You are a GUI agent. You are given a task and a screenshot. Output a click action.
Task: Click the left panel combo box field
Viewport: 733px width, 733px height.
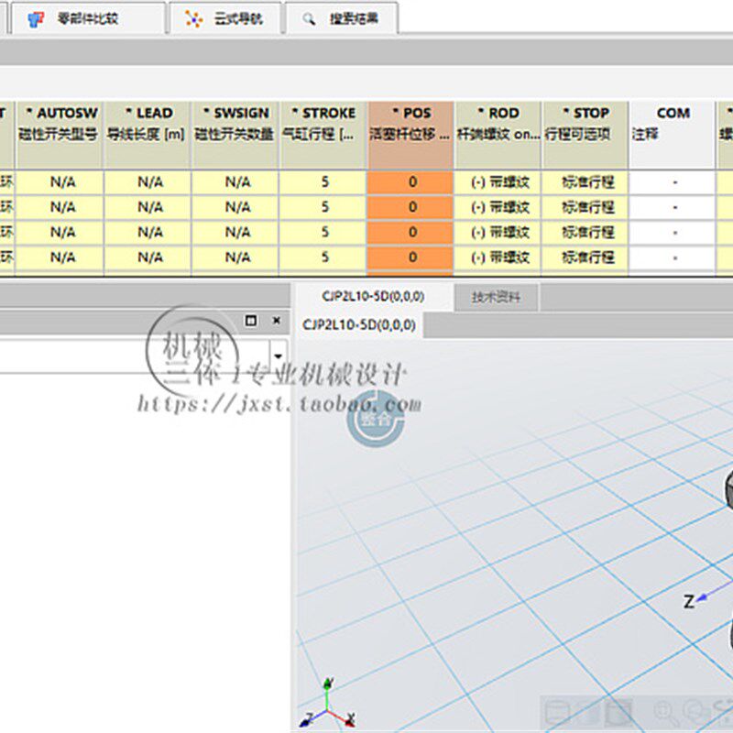pos(136,356)
